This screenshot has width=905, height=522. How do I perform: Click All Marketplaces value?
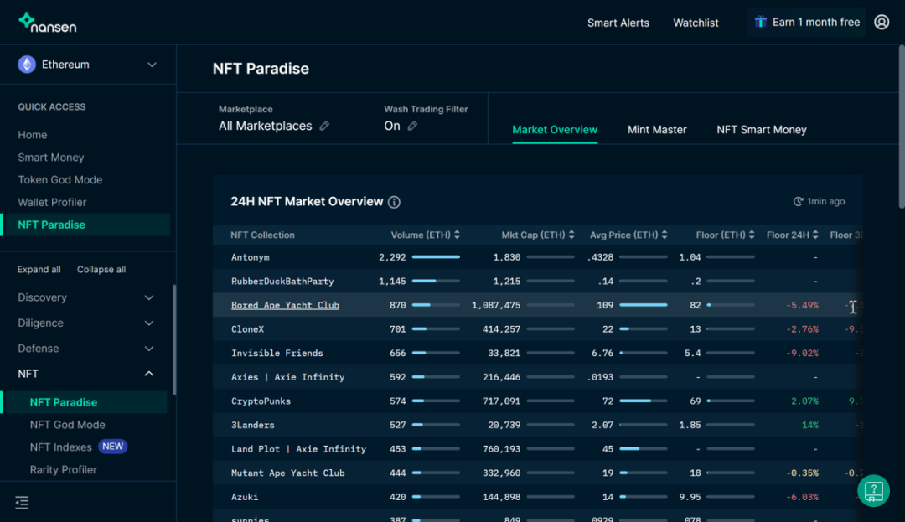click(x=265, y=126)
